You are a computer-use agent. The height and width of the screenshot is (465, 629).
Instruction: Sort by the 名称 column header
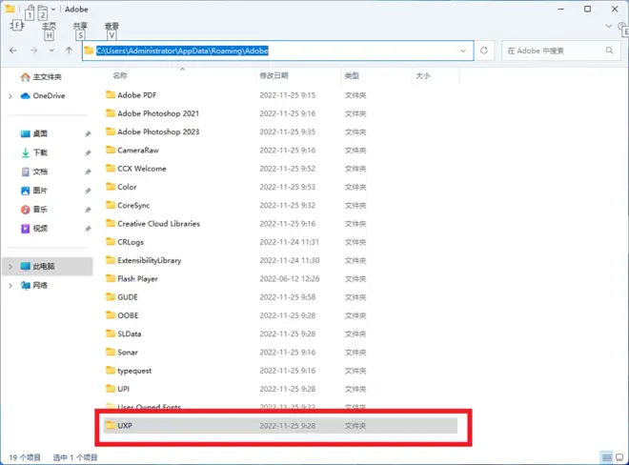[x=120, y=75]
